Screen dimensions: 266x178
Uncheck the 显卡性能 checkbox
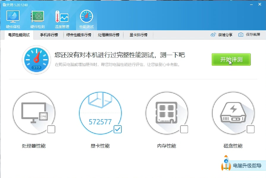[x=117, y=129]
